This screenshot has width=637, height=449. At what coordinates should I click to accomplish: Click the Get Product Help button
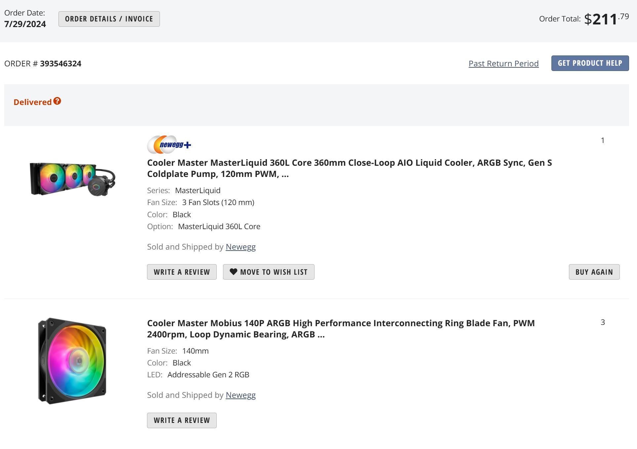[590, 63]
